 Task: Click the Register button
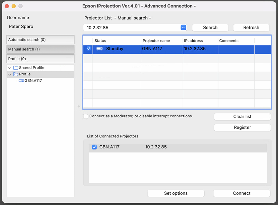coord(242,128)
